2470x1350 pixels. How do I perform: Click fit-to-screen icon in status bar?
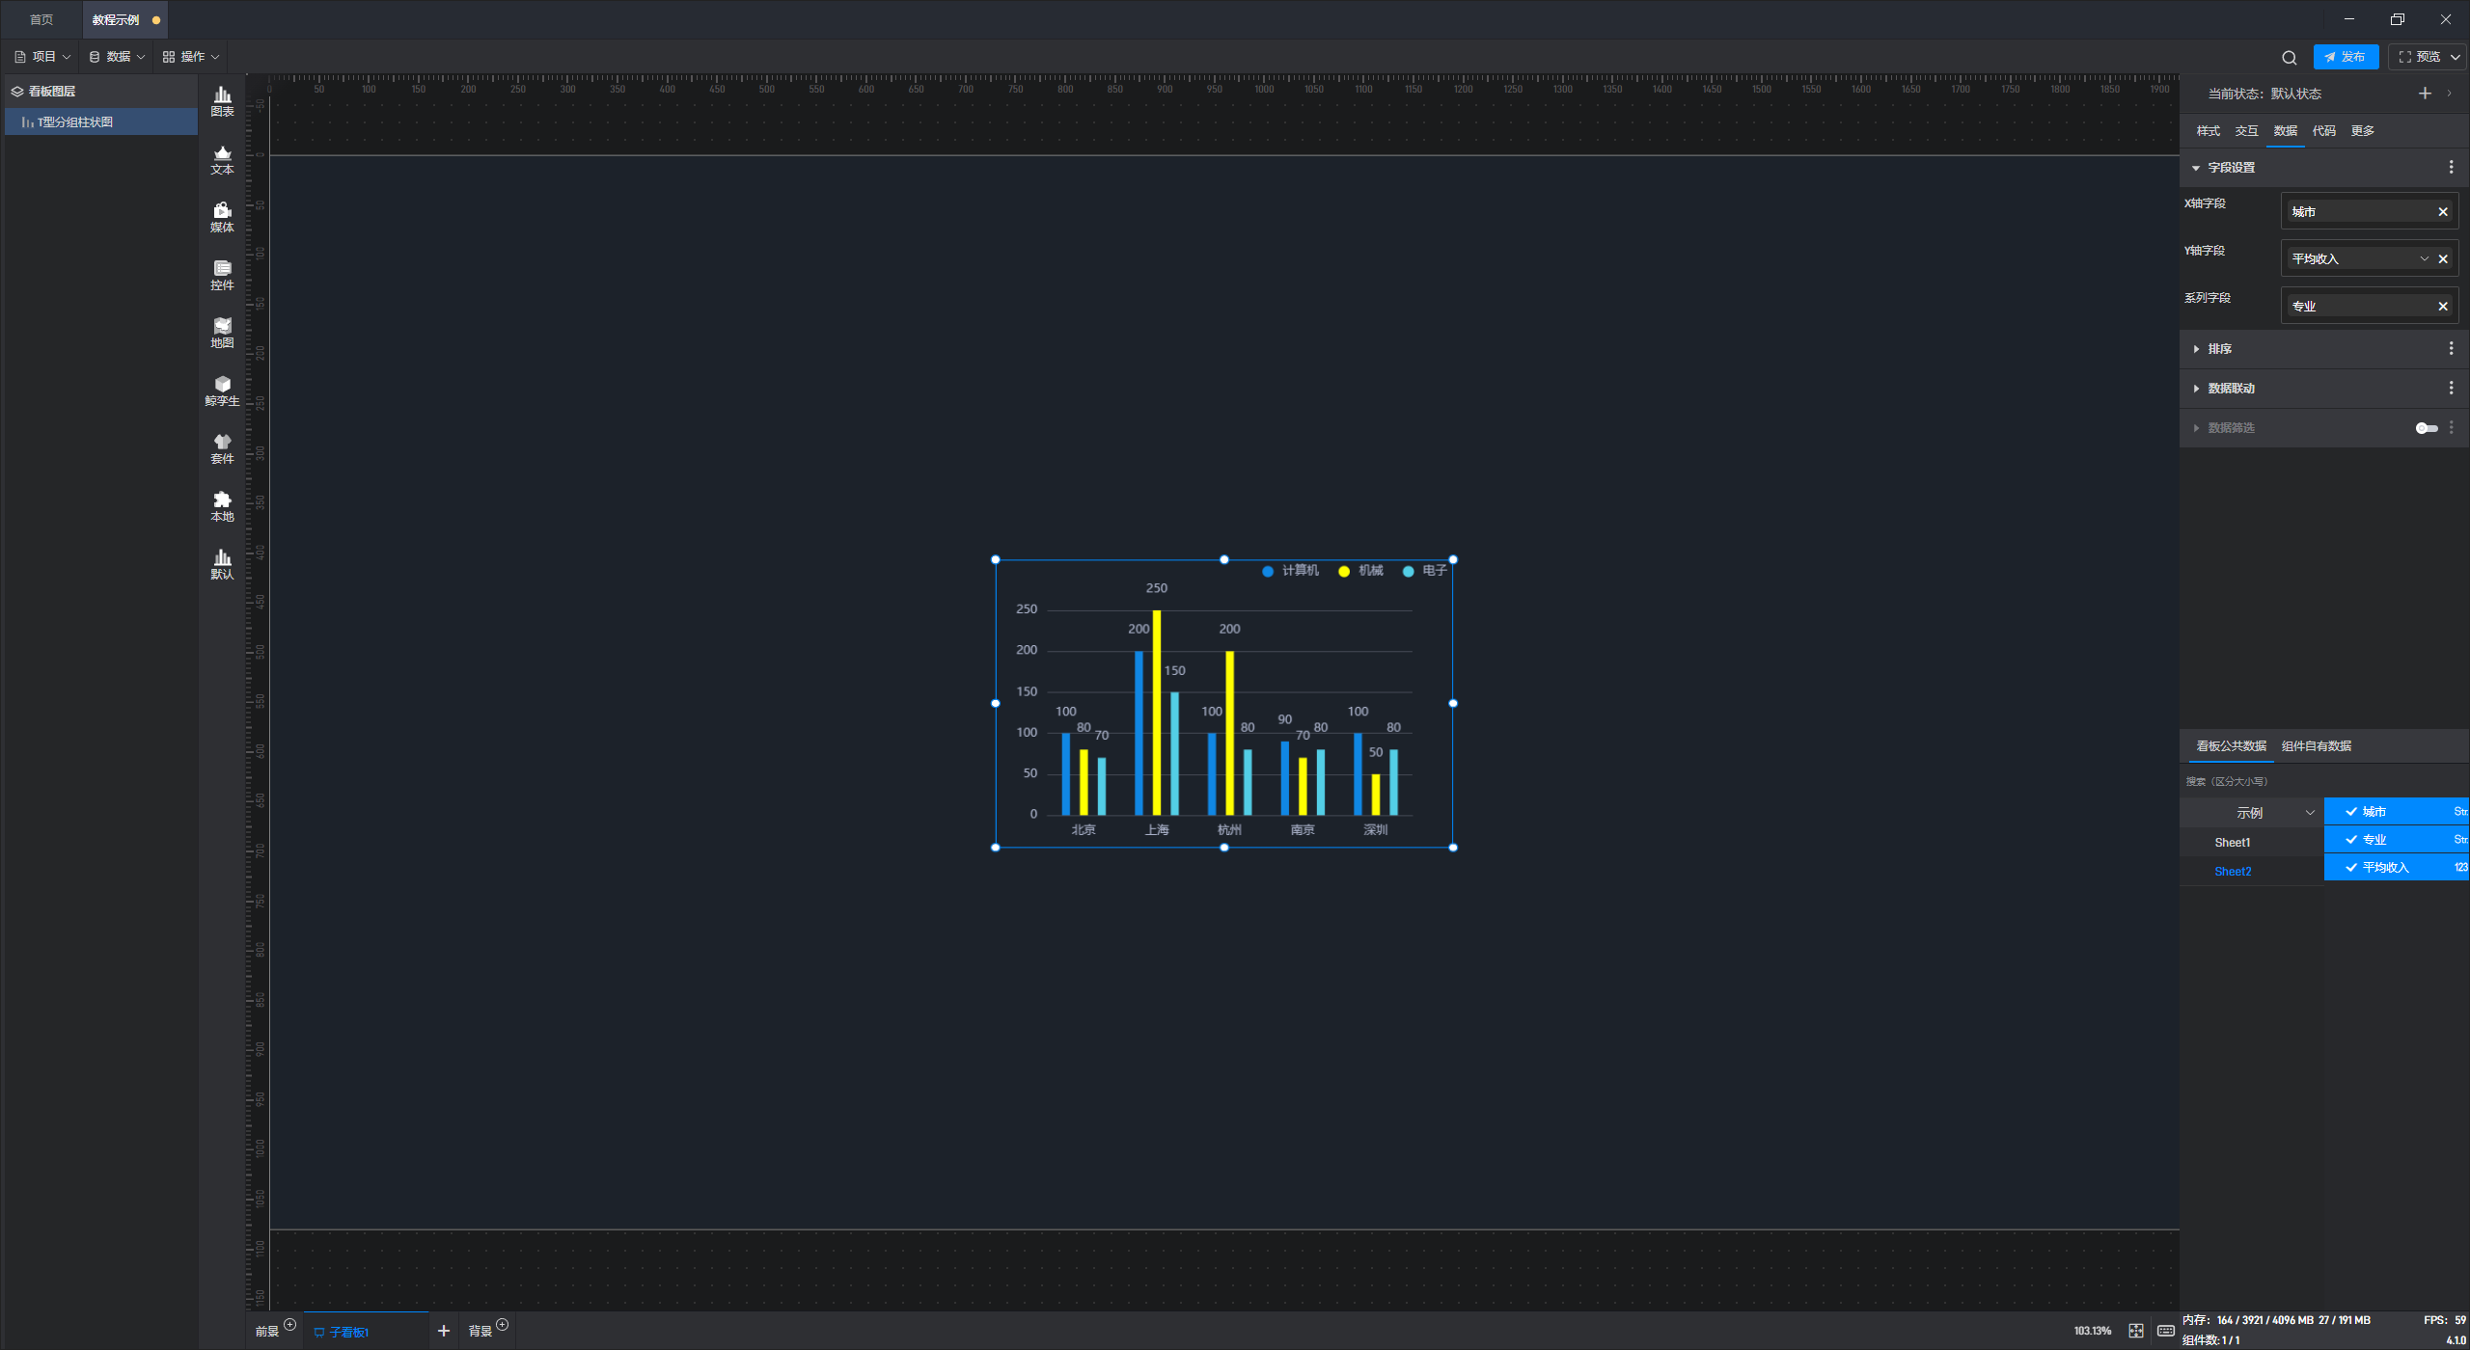(x=2136, y=1331)
